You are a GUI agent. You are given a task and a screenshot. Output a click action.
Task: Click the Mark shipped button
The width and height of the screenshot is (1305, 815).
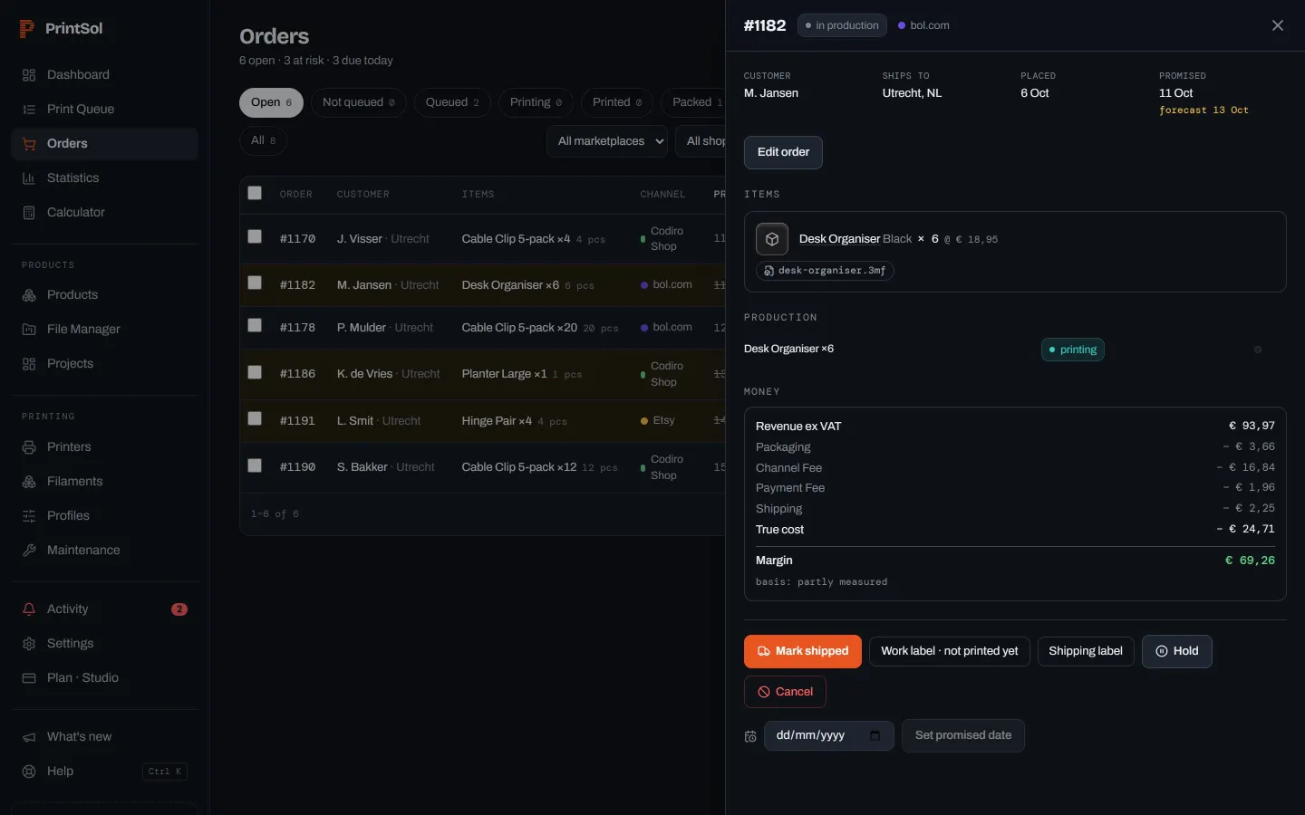coord(803,651)
